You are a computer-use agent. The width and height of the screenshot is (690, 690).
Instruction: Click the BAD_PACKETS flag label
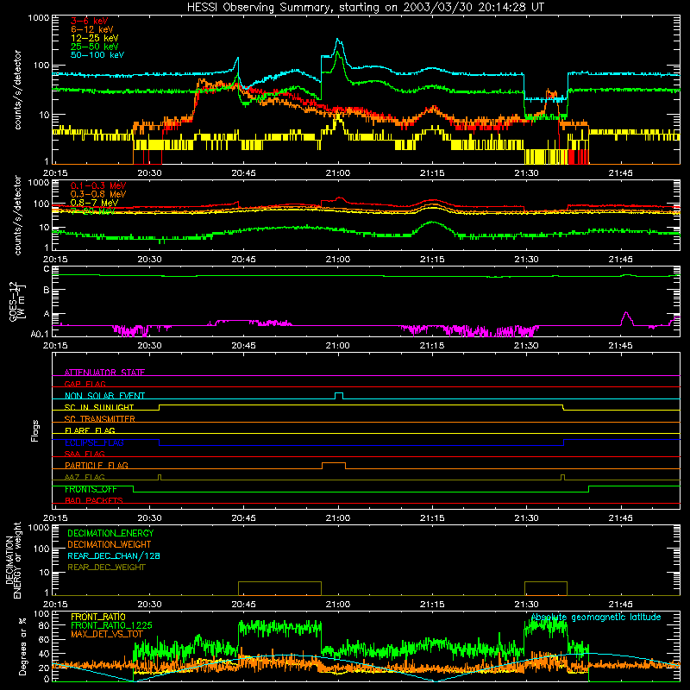(x=94, y=500)
